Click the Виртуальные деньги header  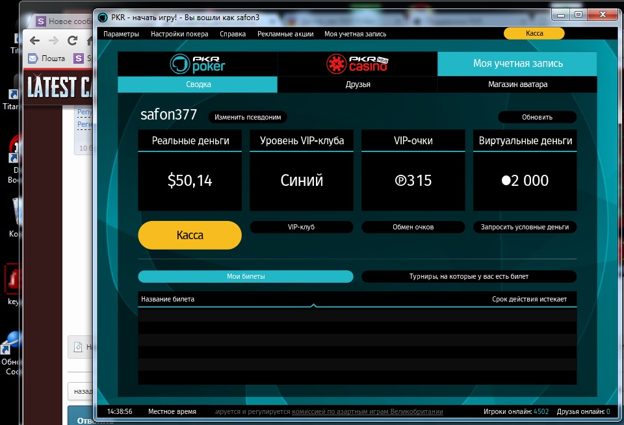(525, 140)
